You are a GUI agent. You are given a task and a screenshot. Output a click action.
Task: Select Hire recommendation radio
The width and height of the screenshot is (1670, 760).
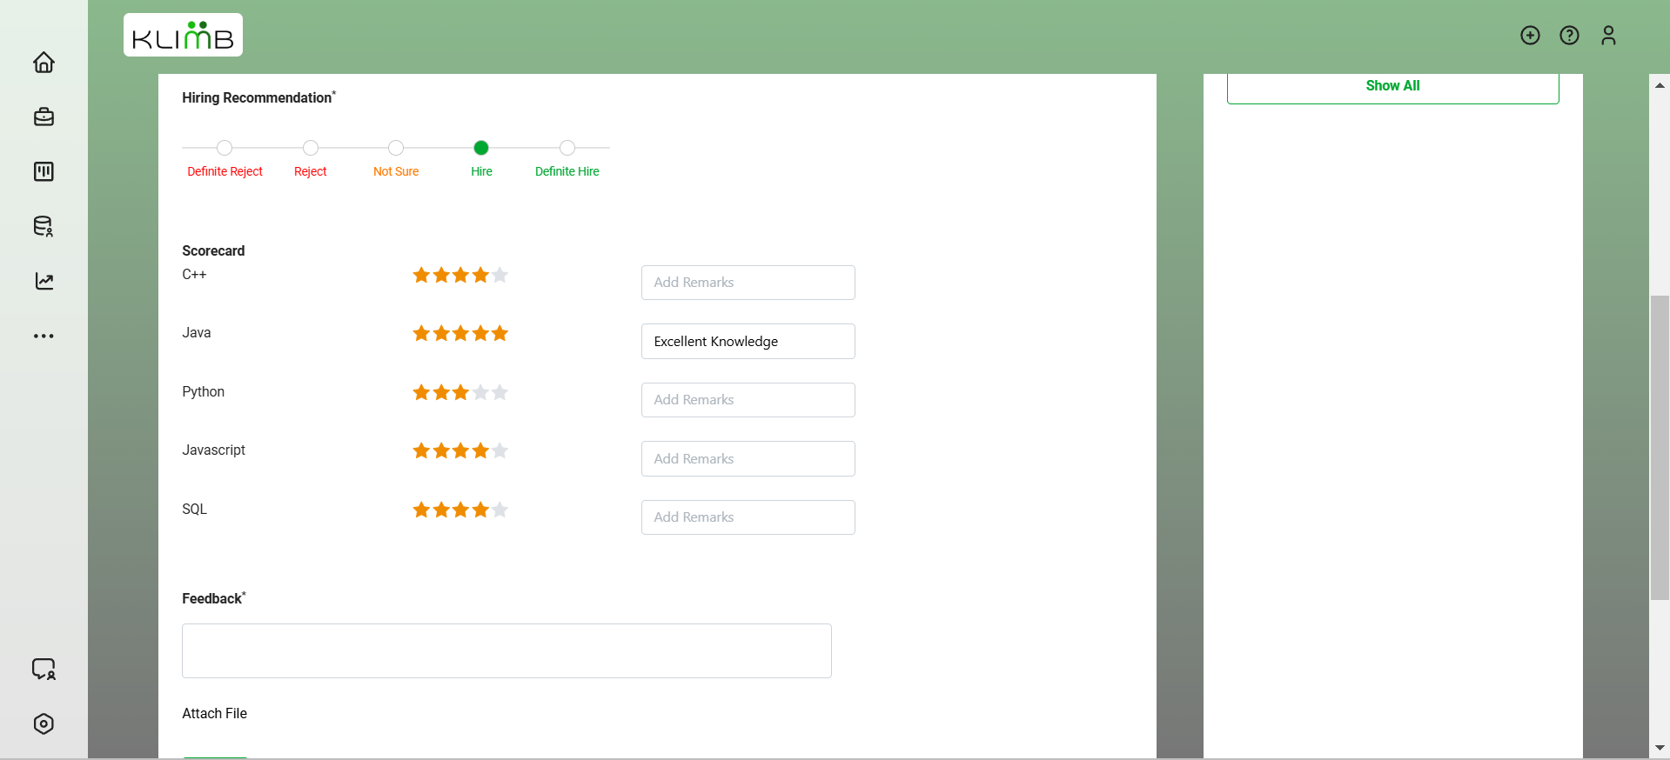click(x=481, y=148)
